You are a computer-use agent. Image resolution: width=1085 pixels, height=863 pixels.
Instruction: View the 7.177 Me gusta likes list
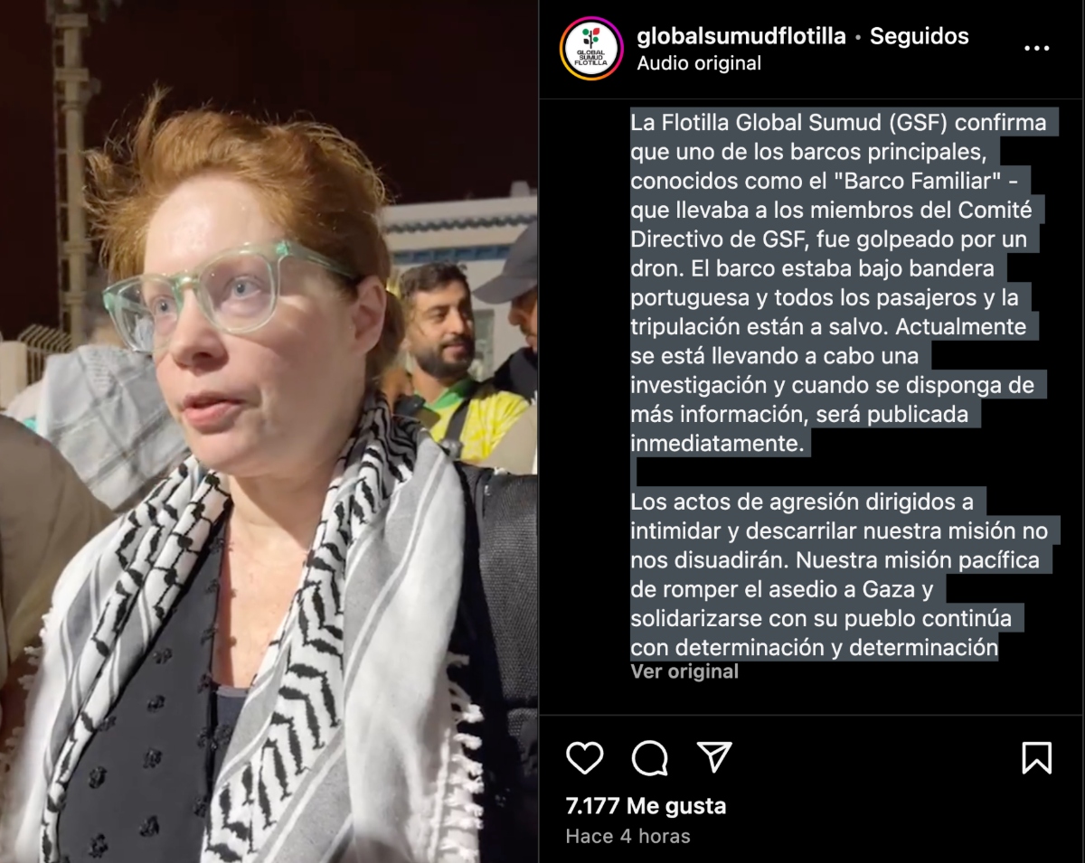tap(646, 805)
